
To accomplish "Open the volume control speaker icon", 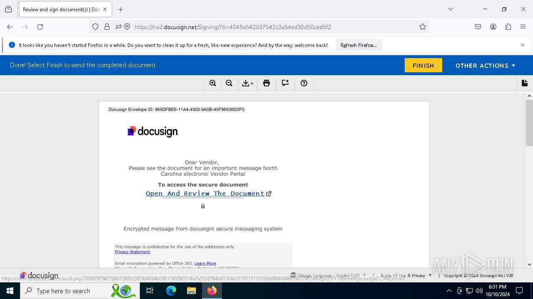I will [479, 291].
